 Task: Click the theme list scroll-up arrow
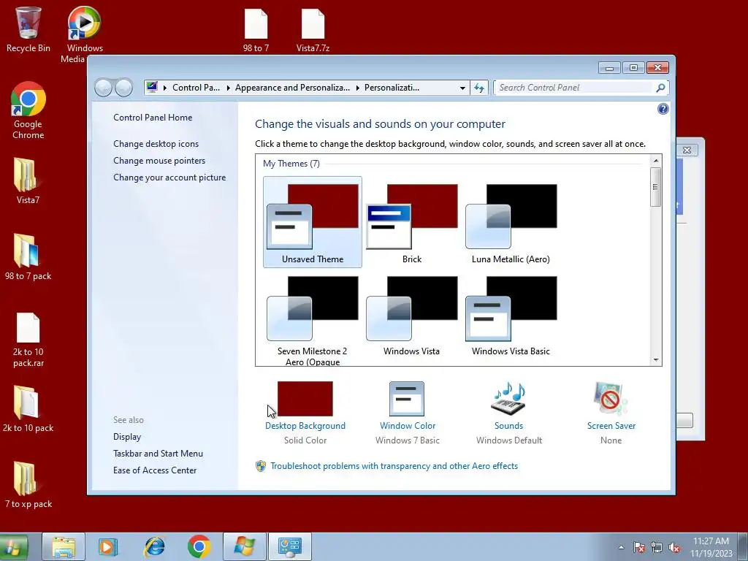click(656, 160)
